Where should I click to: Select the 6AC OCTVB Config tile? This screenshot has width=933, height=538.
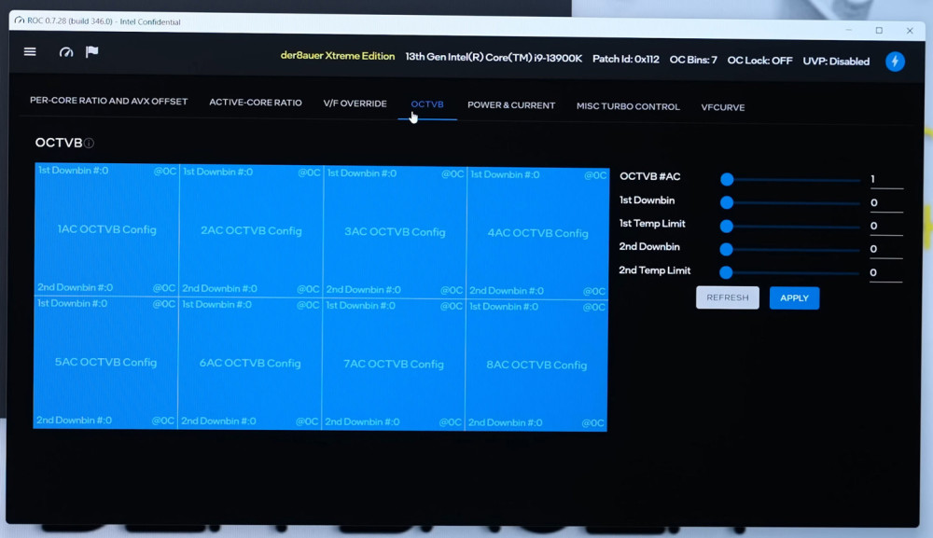click(x=250, y=363)
